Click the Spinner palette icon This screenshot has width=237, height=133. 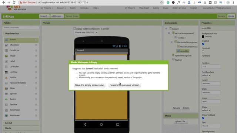6,94
